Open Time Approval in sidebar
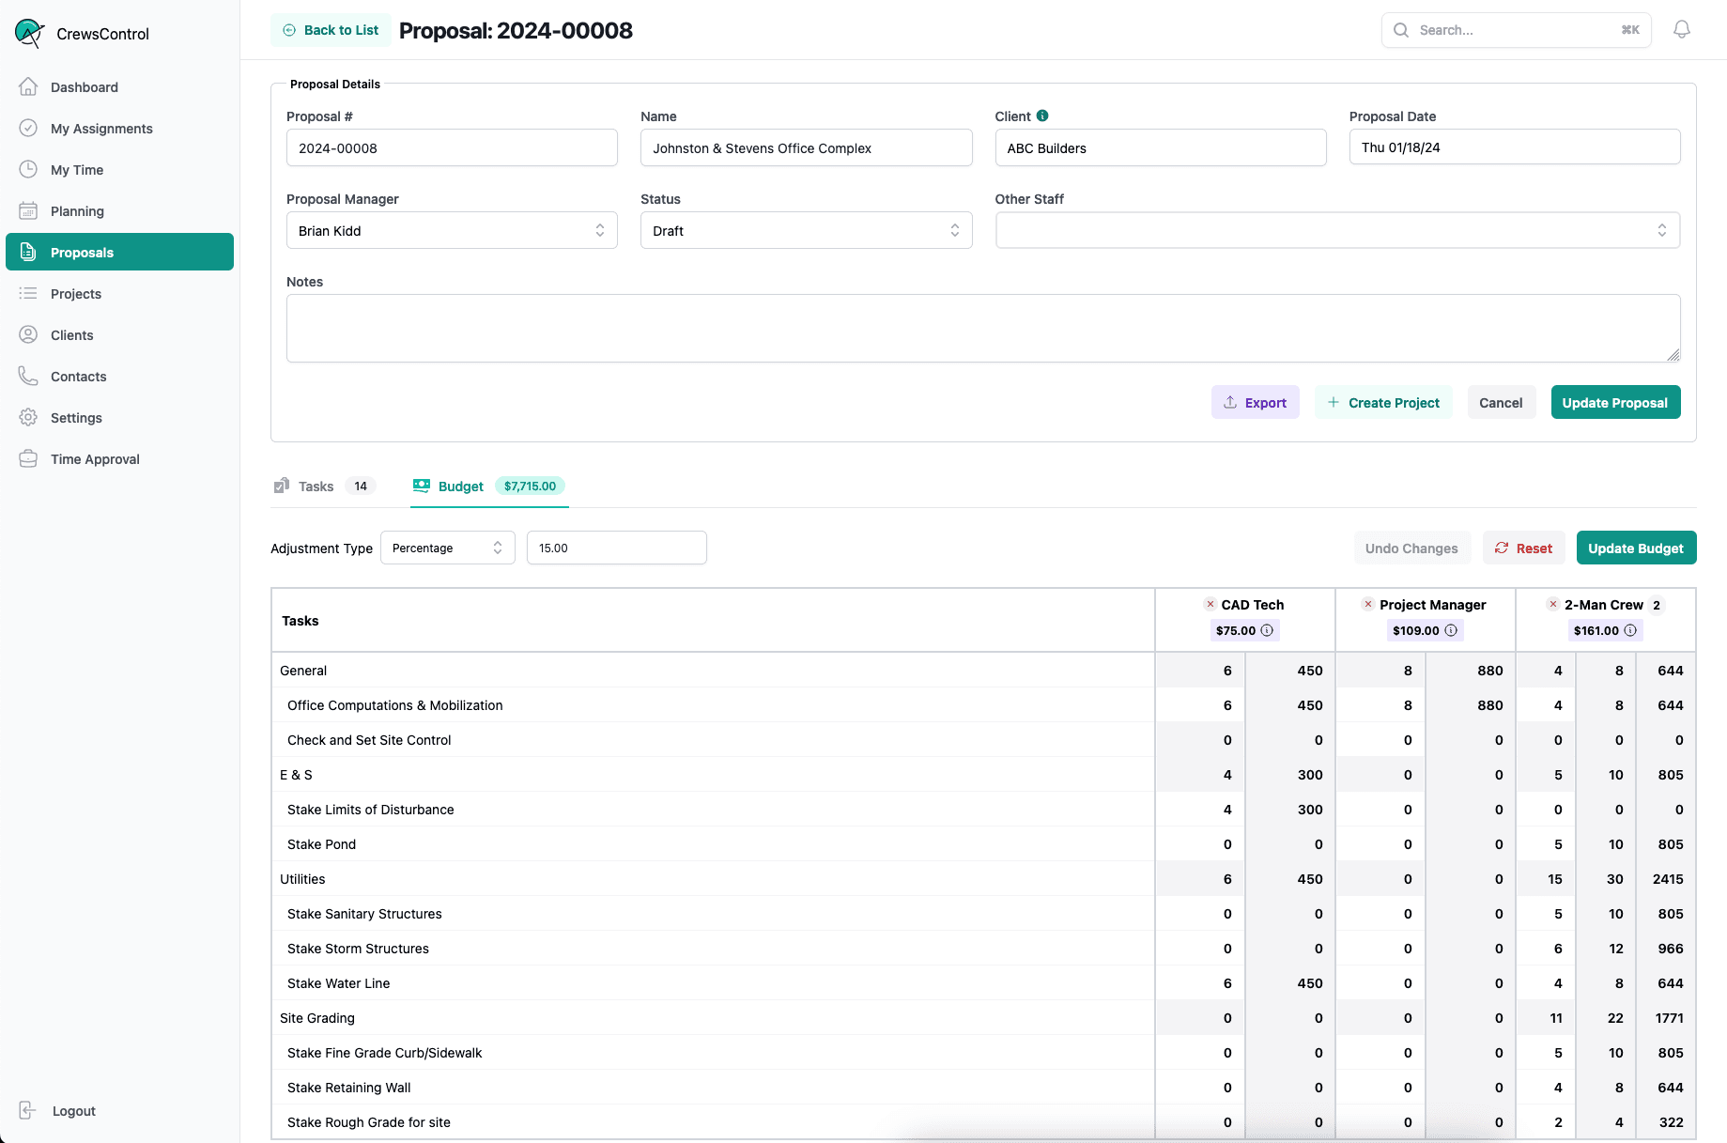This screenshot has width=1727, height=1143. (94, 459)
